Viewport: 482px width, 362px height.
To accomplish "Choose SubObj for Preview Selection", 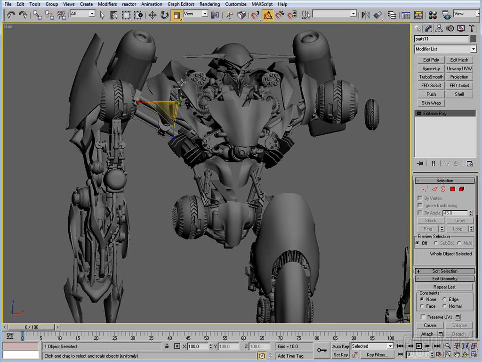I will (x=435, y=243).
